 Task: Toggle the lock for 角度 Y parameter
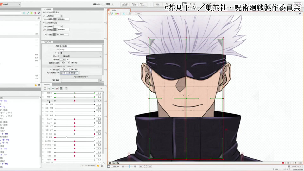click(43, 97)
